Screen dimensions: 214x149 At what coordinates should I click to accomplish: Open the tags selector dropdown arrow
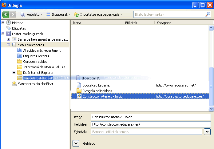[x=207, y=132]
